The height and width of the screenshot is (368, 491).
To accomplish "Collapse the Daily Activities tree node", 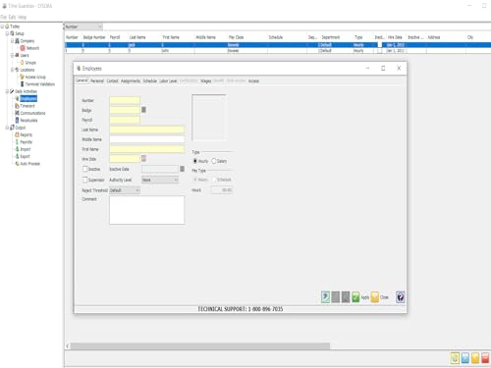I will coord(7,91).
